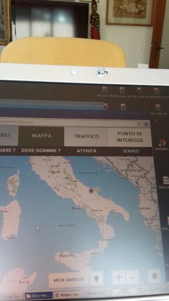Screen dimensions: 169x301
Task: Switch to the MAPPA tab
Action: tap(41, 136)
